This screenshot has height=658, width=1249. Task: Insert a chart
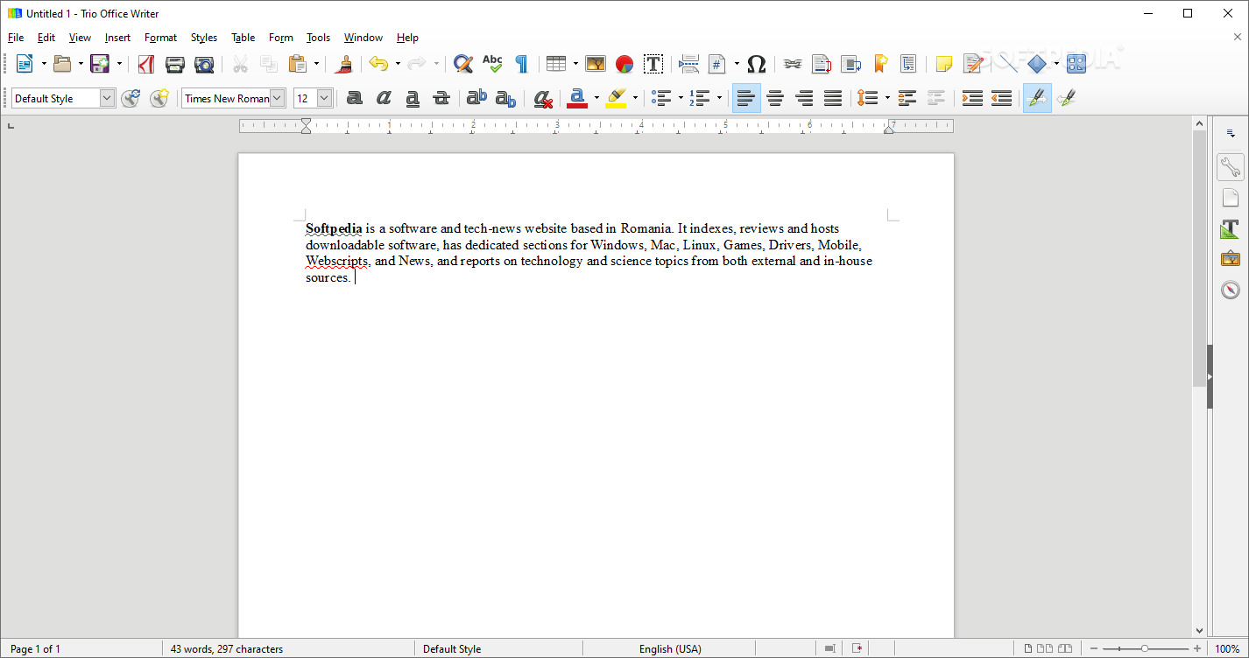(624, 64)
